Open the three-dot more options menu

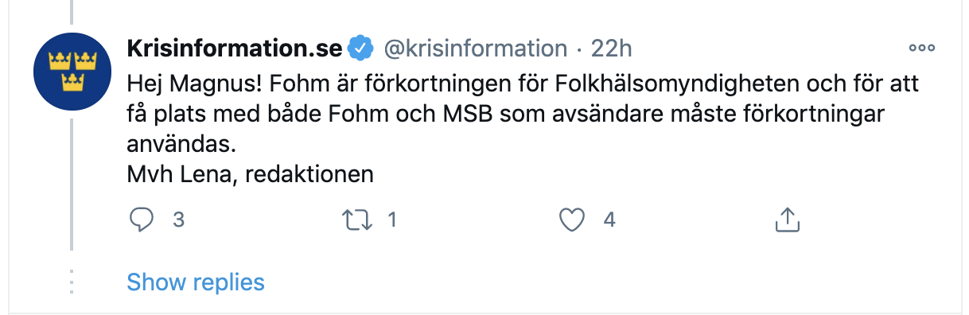[x=921, y=48]
